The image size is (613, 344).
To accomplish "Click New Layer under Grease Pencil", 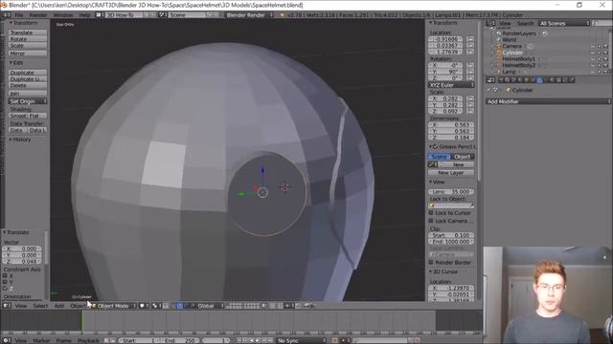I will pos(451,173).
